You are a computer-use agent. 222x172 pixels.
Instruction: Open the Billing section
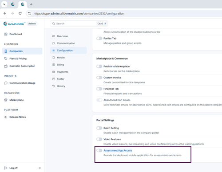pos(68,65)
